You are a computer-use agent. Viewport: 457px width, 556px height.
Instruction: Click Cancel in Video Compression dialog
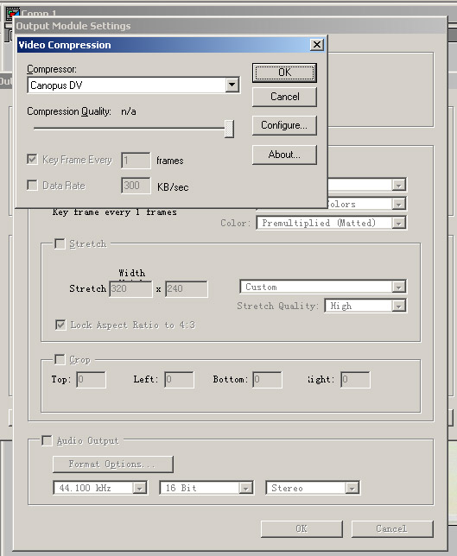click(284, 97)
